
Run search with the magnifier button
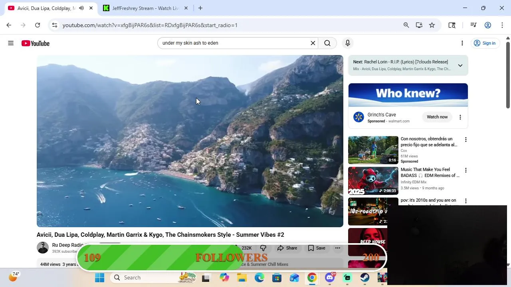[x=327, y=43]
